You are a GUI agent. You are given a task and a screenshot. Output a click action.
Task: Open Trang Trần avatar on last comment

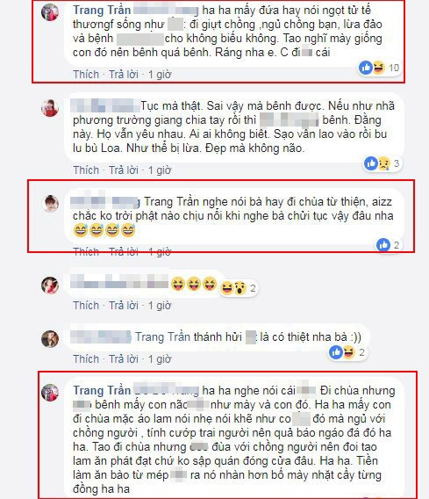coord(50,392)
